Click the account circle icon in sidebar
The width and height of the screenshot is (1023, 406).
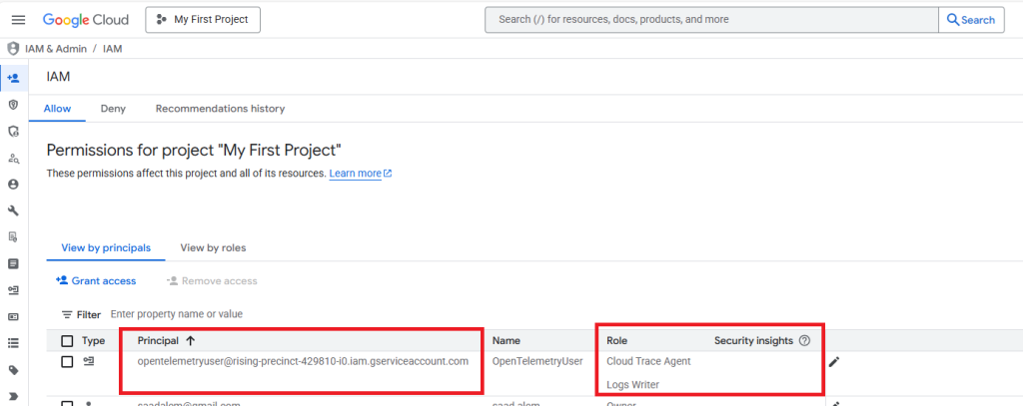[13, 185]
